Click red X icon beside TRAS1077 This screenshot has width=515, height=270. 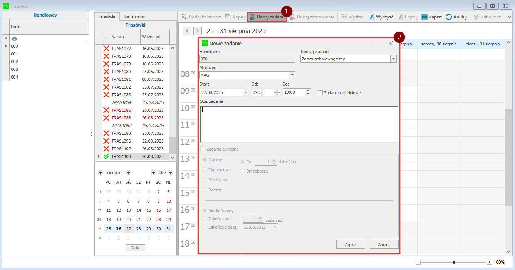(x=106, y=49)
